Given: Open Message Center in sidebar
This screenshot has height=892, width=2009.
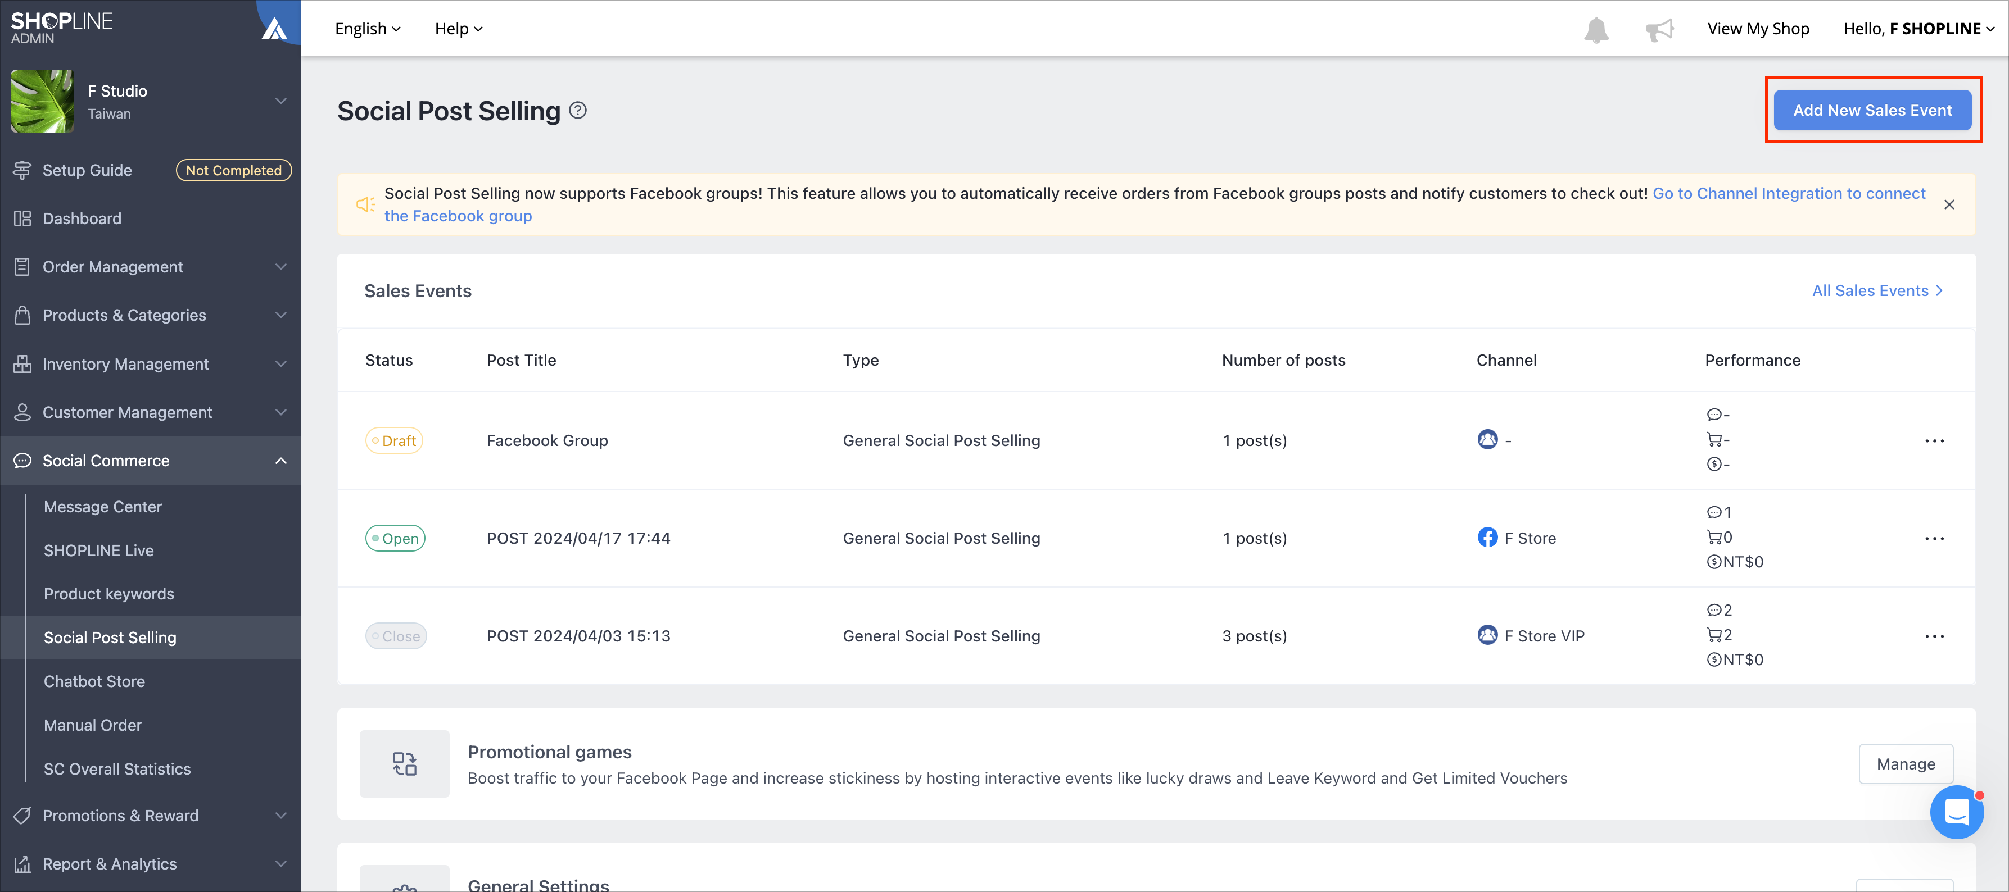Looking at the screenshot, I should point(102,506).
